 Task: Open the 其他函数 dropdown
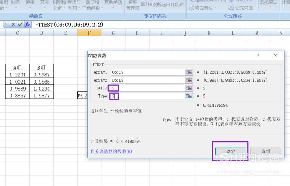(x=113, y=5)
